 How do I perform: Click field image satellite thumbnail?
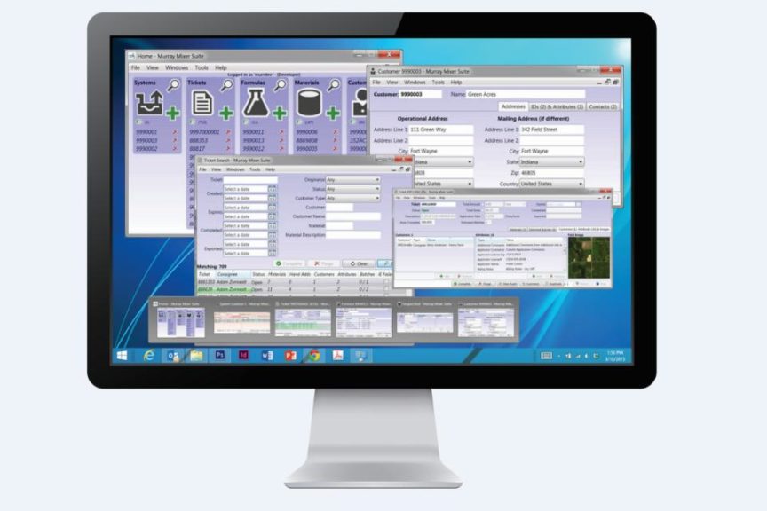click(589, 257)
